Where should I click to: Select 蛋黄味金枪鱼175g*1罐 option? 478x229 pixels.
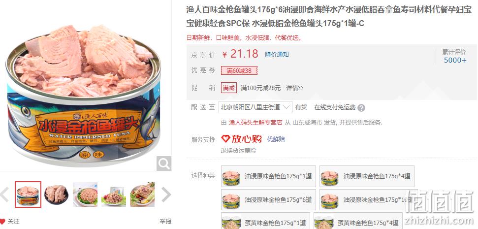coord(265,222)
